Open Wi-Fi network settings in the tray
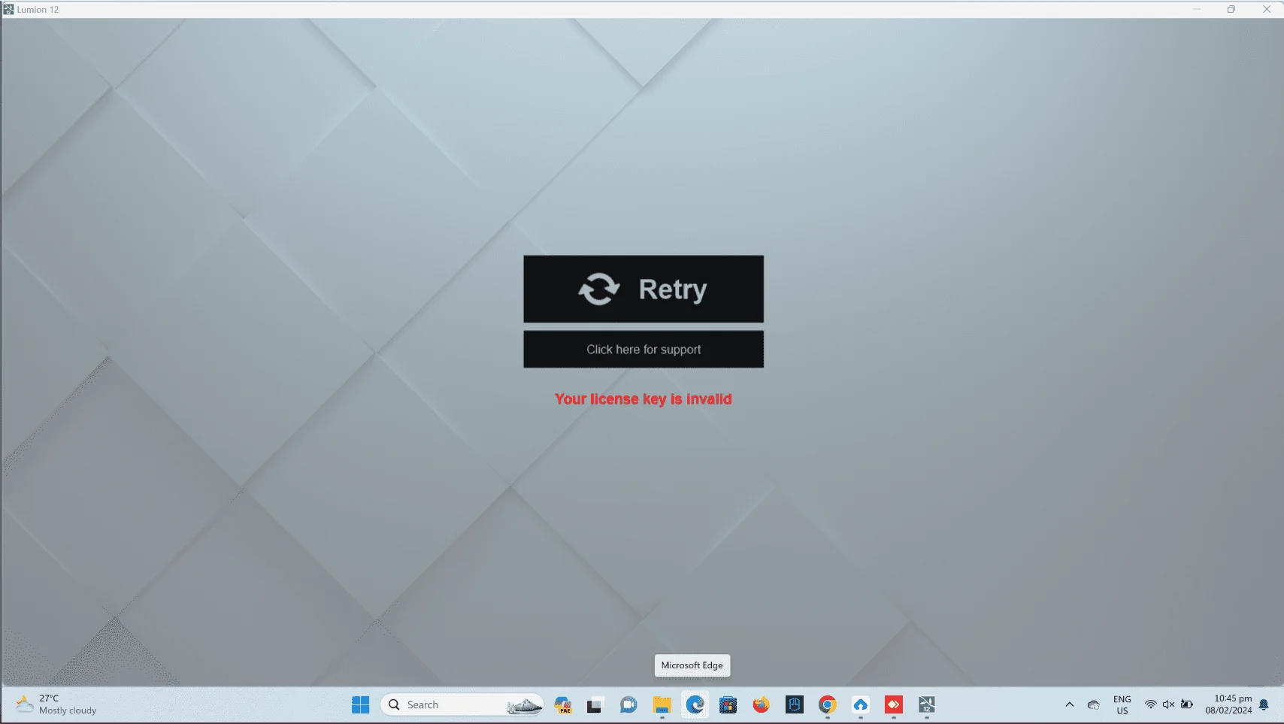The height and width of the screenshot is (724, 1284). coord(1150,704)
